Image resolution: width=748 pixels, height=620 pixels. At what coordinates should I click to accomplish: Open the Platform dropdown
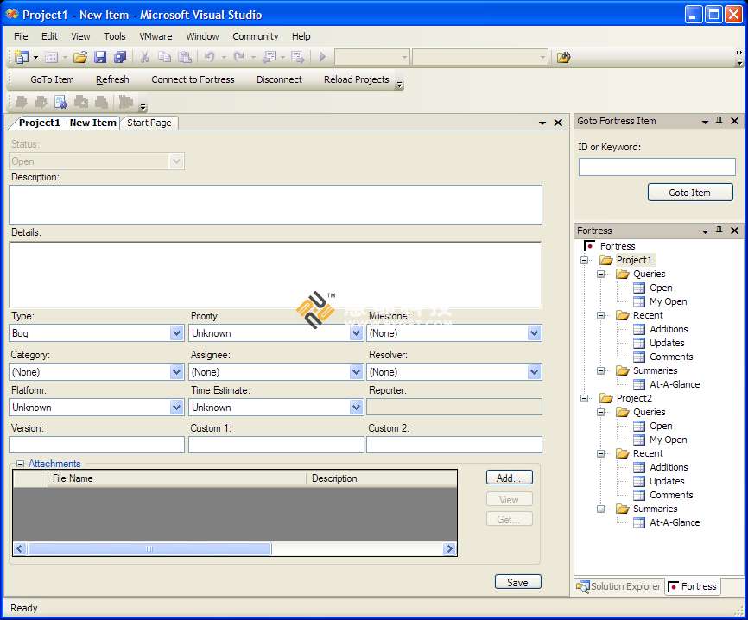click(x=176, y=408)
